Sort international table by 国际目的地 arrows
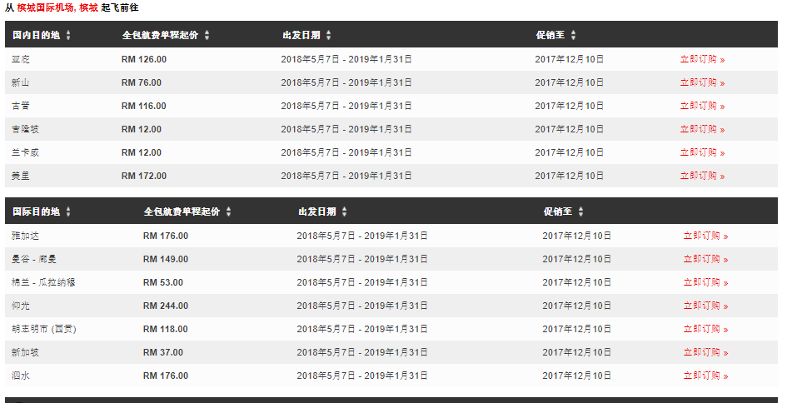This screenshot has width=787, height=403. (x=68, y=211)
